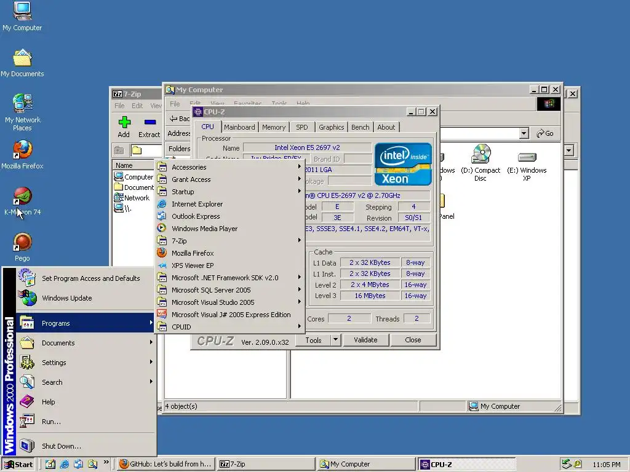Expand Microsoft SQL Server 2005 group

click(230, 290)
